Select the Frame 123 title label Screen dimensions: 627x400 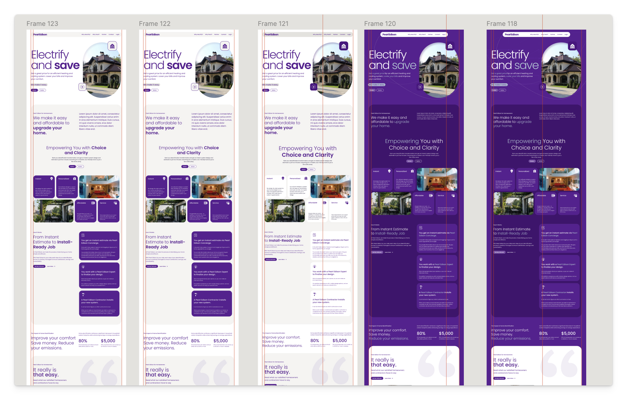pyautogui.click(x=42, y=24)
